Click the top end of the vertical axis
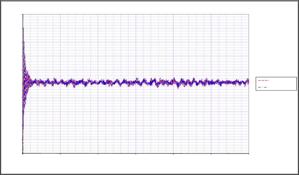Screen dimensions: 299x175 (x=23, y=14)
